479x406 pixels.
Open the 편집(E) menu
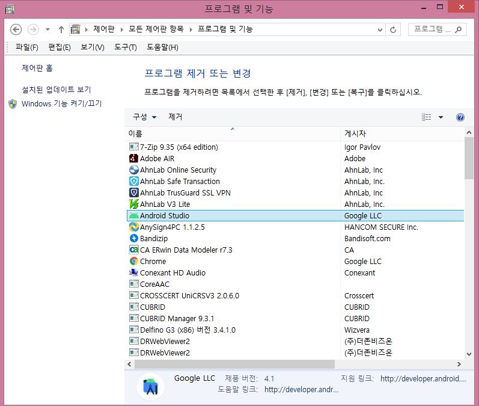click(x=59, y=48)
